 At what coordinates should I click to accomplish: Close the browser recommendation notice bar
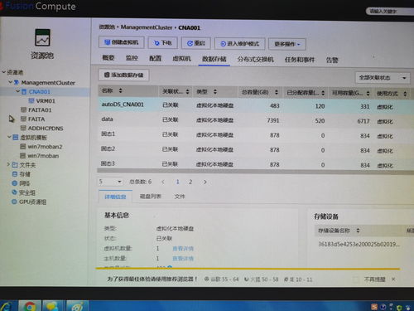(393, 279)
